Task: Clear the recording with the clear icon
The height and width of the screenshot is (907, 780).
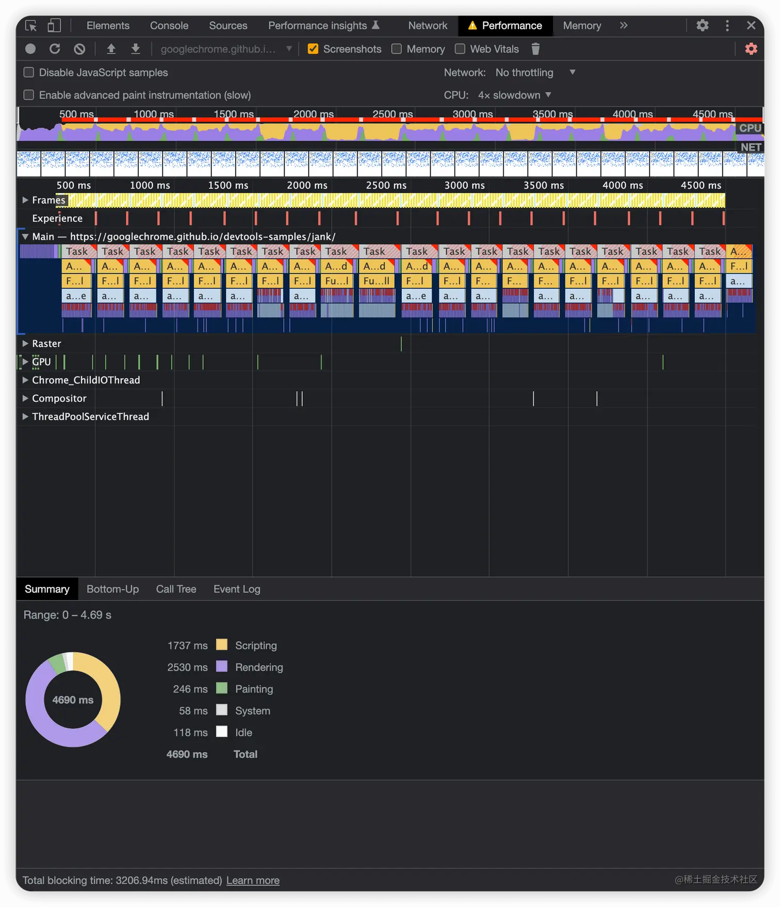Action: [79, 49]
